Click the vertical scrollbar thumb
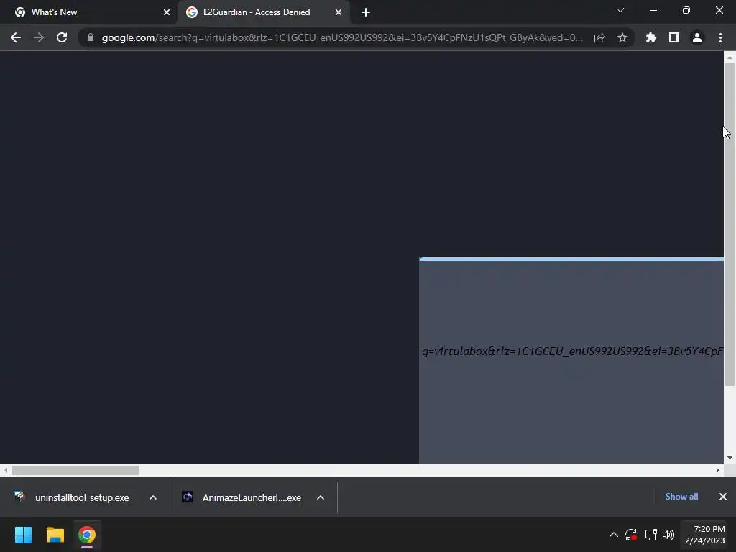 pos(730,224)
